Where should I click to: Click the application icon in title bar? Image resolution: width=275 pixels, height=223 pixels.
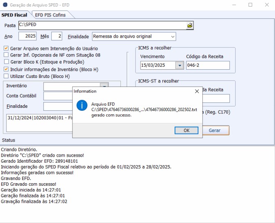[x=5, y=5]
